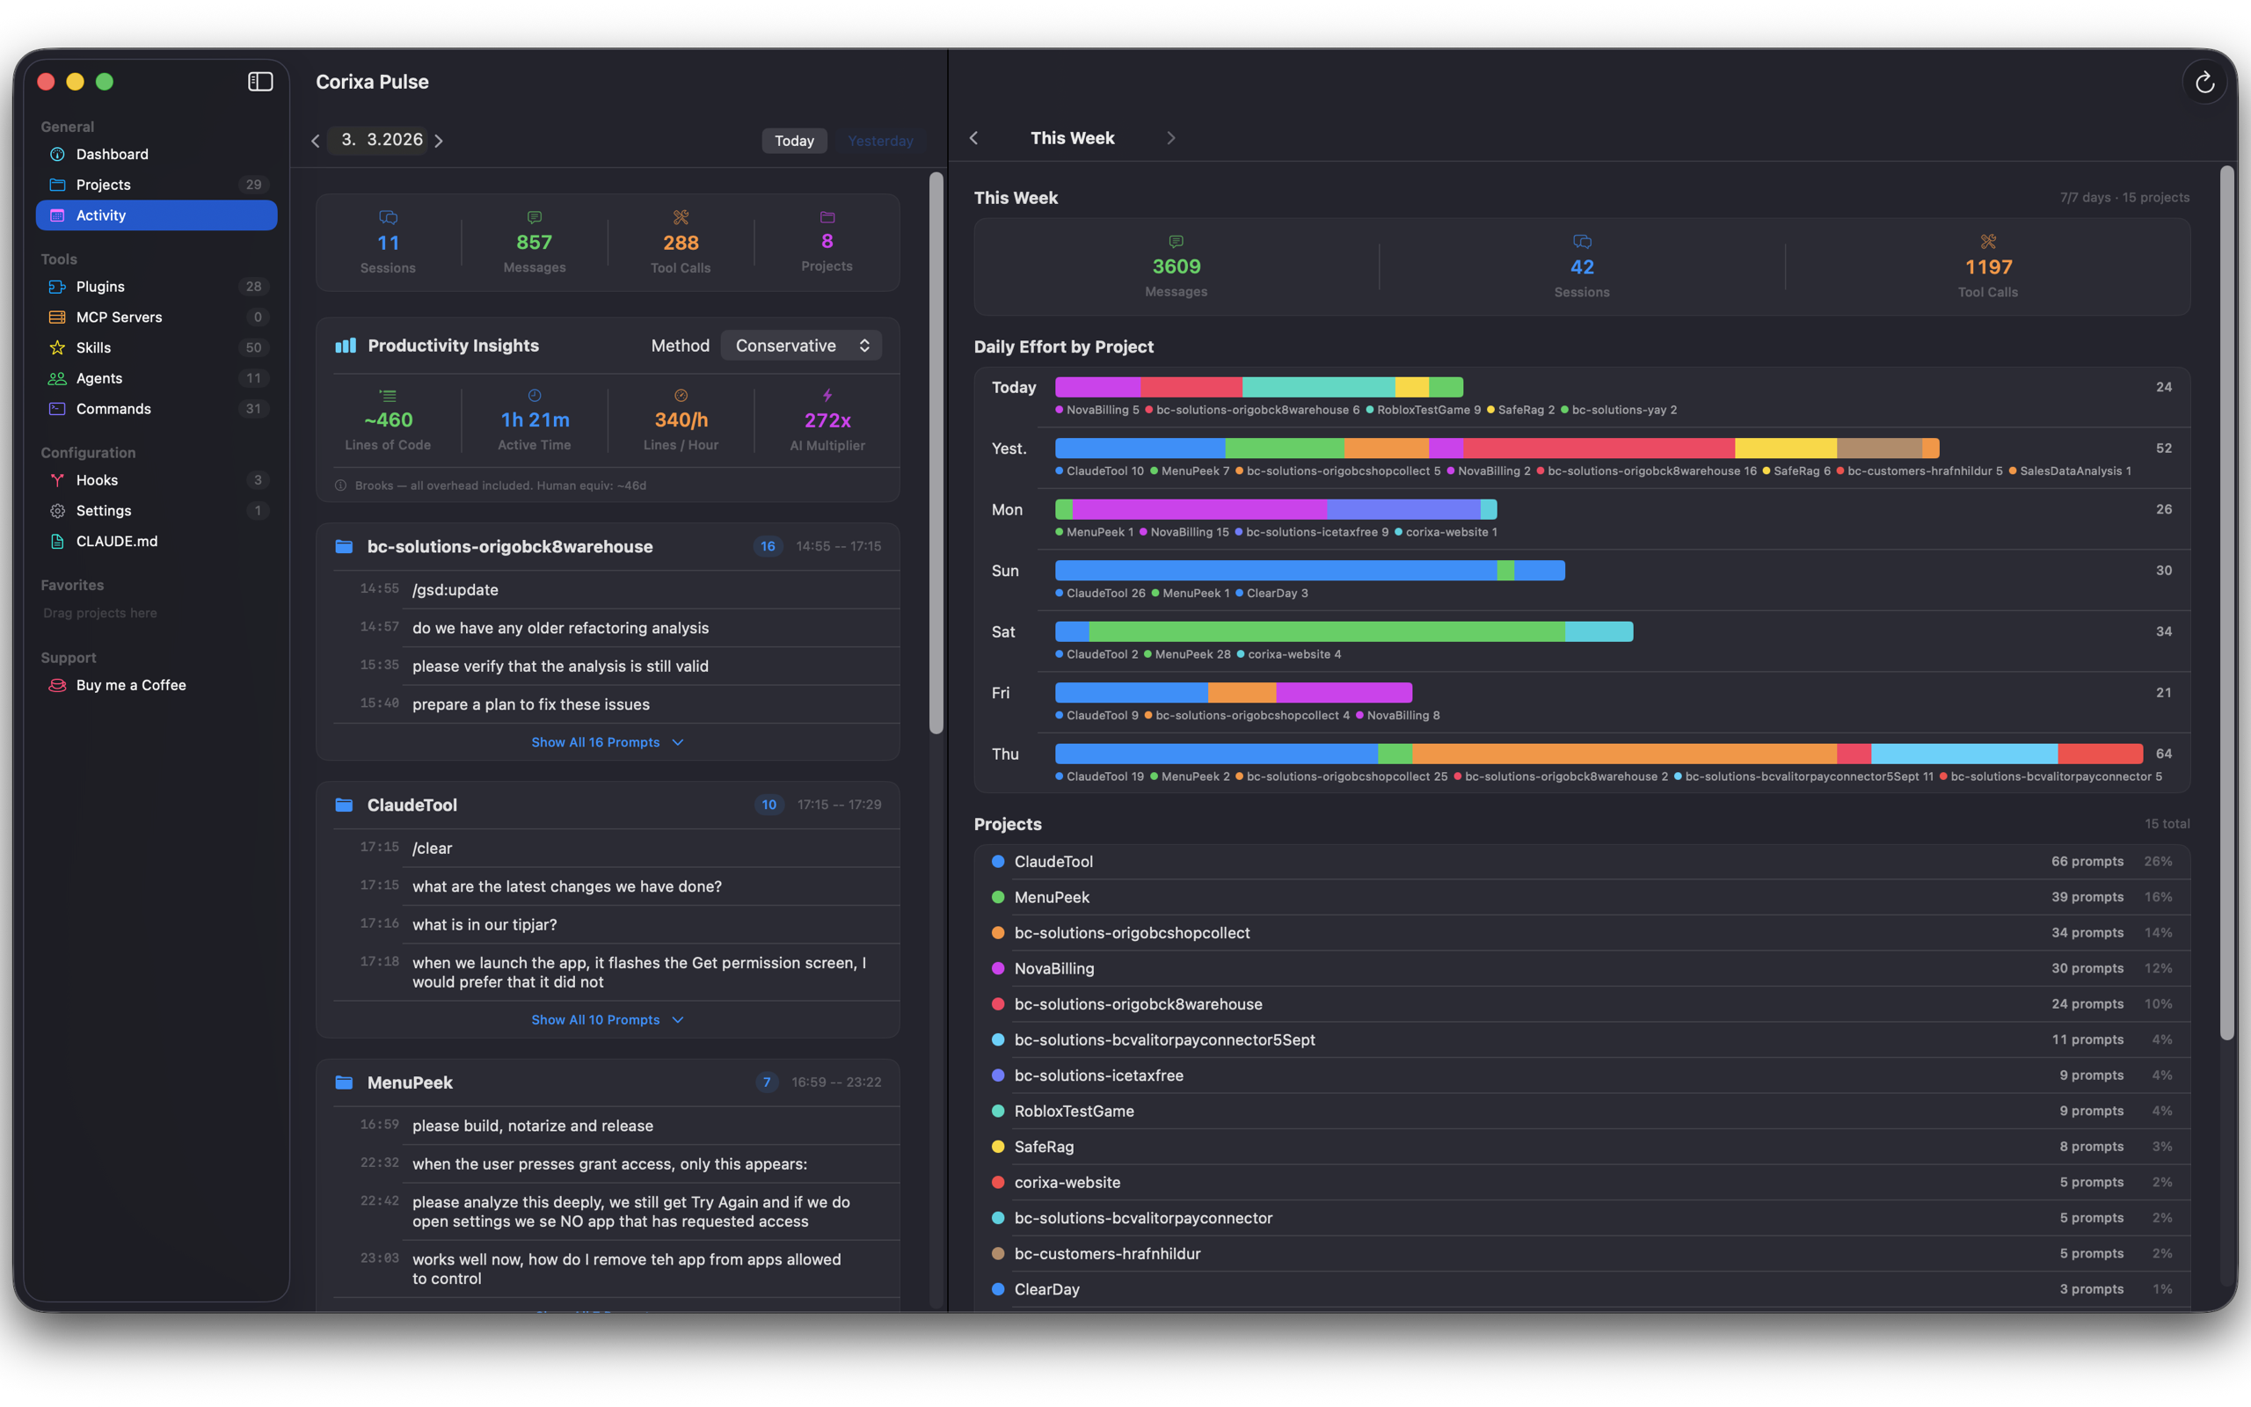Image resolution: width=2251 pixels, height=1407 pixels.
Task: Open the productivity Method dropdown set to Conservative
Action: (801, 345)
